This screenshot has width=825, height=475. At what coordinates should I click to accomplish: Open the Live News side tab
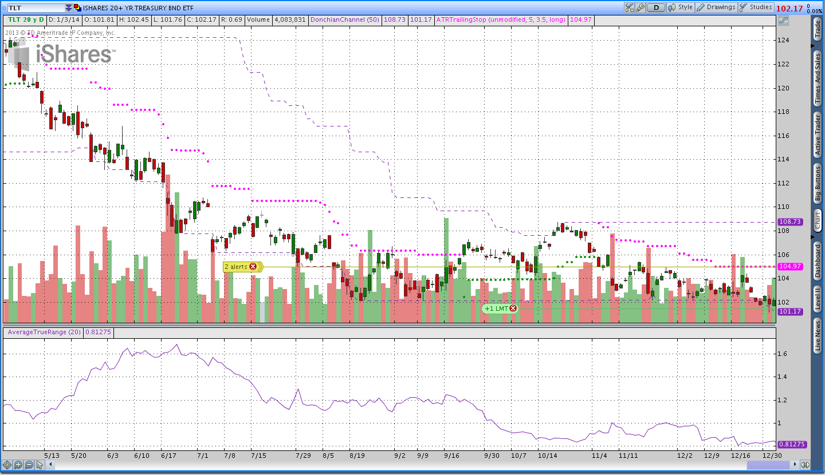(818, 336)
